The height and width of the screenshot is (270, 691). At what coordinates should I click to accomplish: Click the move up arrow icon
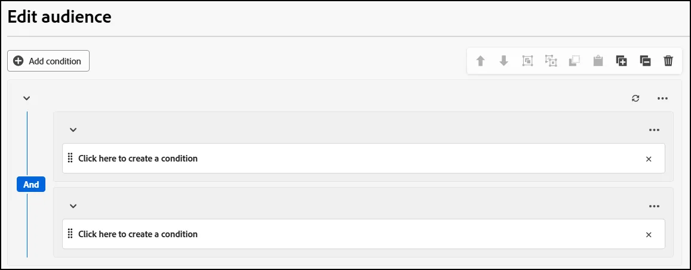coord(480,61)
